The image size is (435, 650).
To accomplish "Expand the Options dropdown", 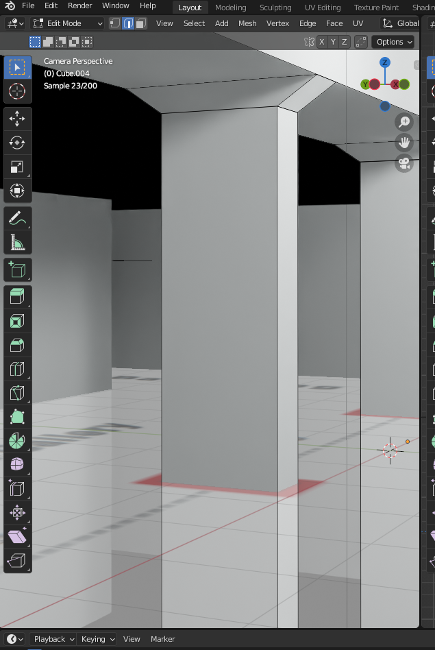I will tap(394, 42).
